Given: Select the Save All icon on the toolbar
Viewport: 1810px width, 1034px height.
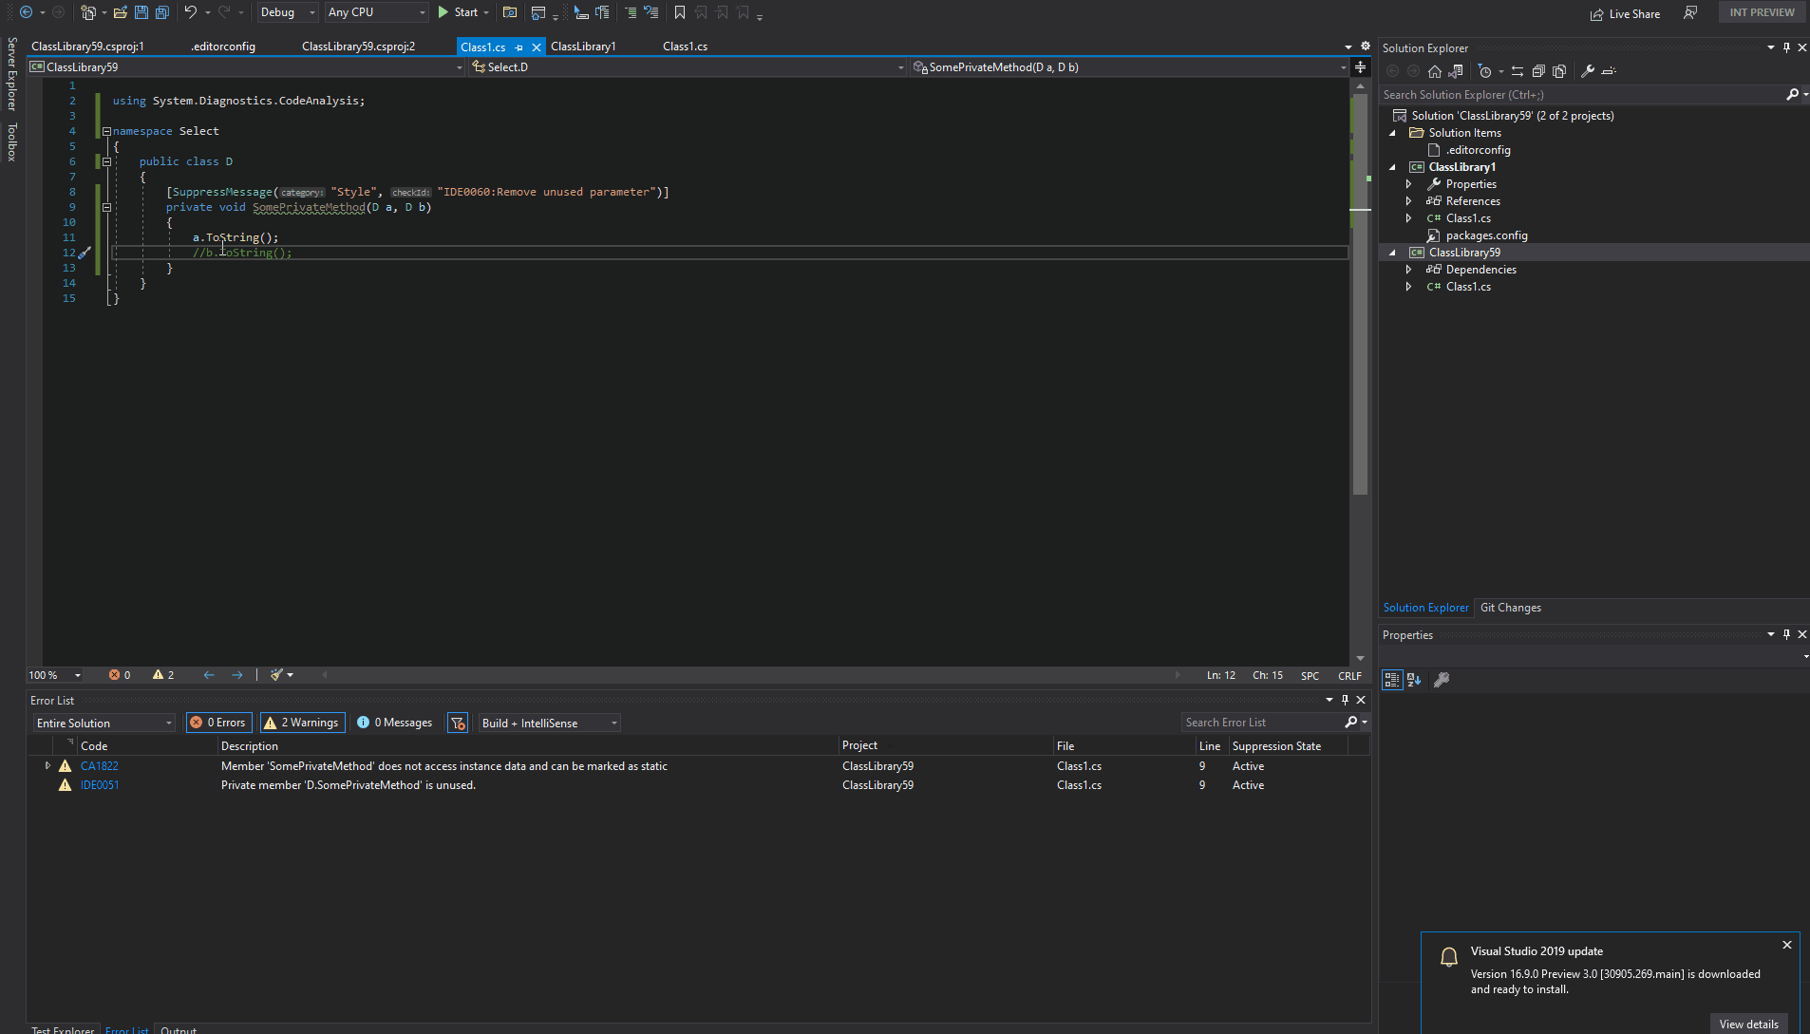Looking at the screenshot, I should coord(161,11).
